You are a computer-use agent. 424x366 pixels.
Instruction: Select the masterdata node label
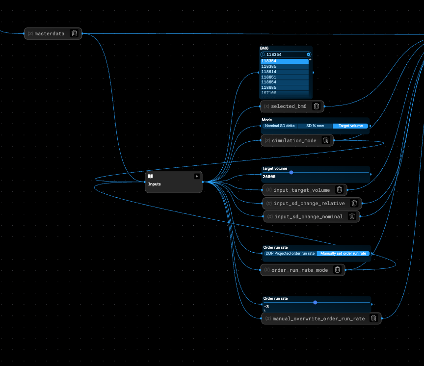(x=50, y=33)
